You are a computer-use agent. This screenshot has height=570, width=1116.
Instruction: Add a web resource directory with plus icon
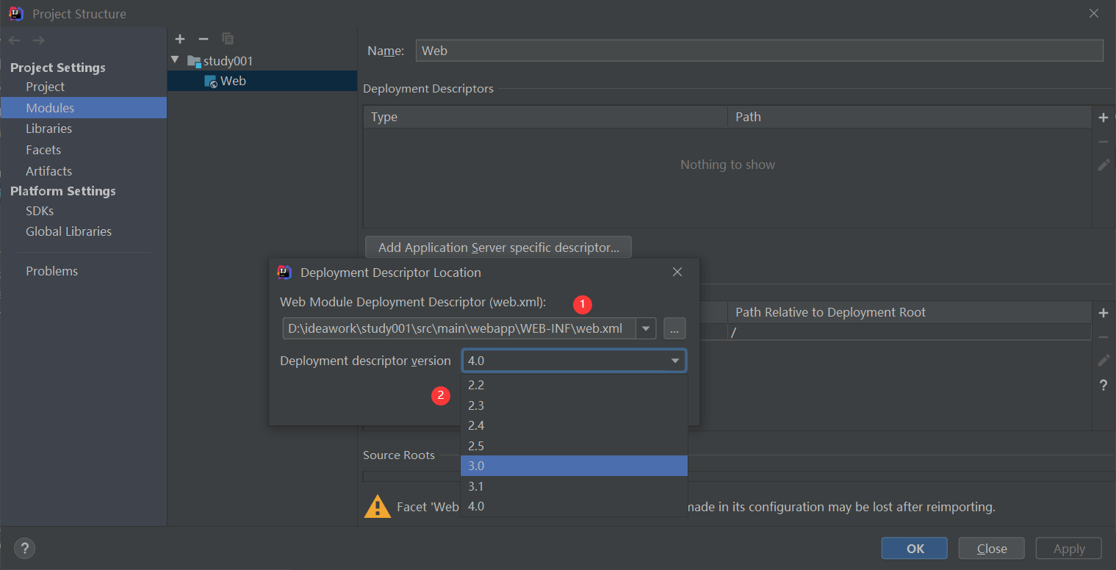pos(1103,313)
